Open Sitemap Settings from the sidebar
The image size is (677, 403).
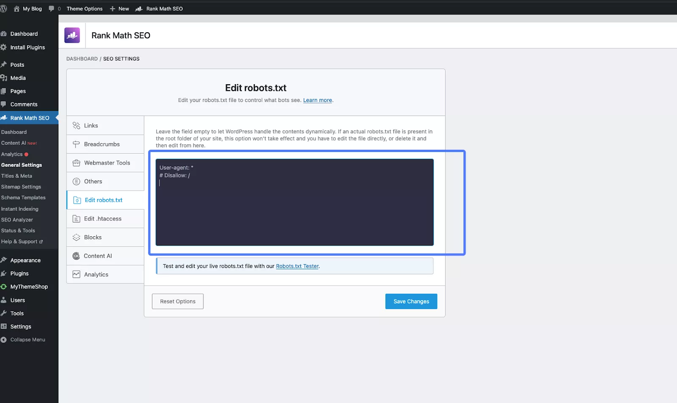tap(21, 187)
